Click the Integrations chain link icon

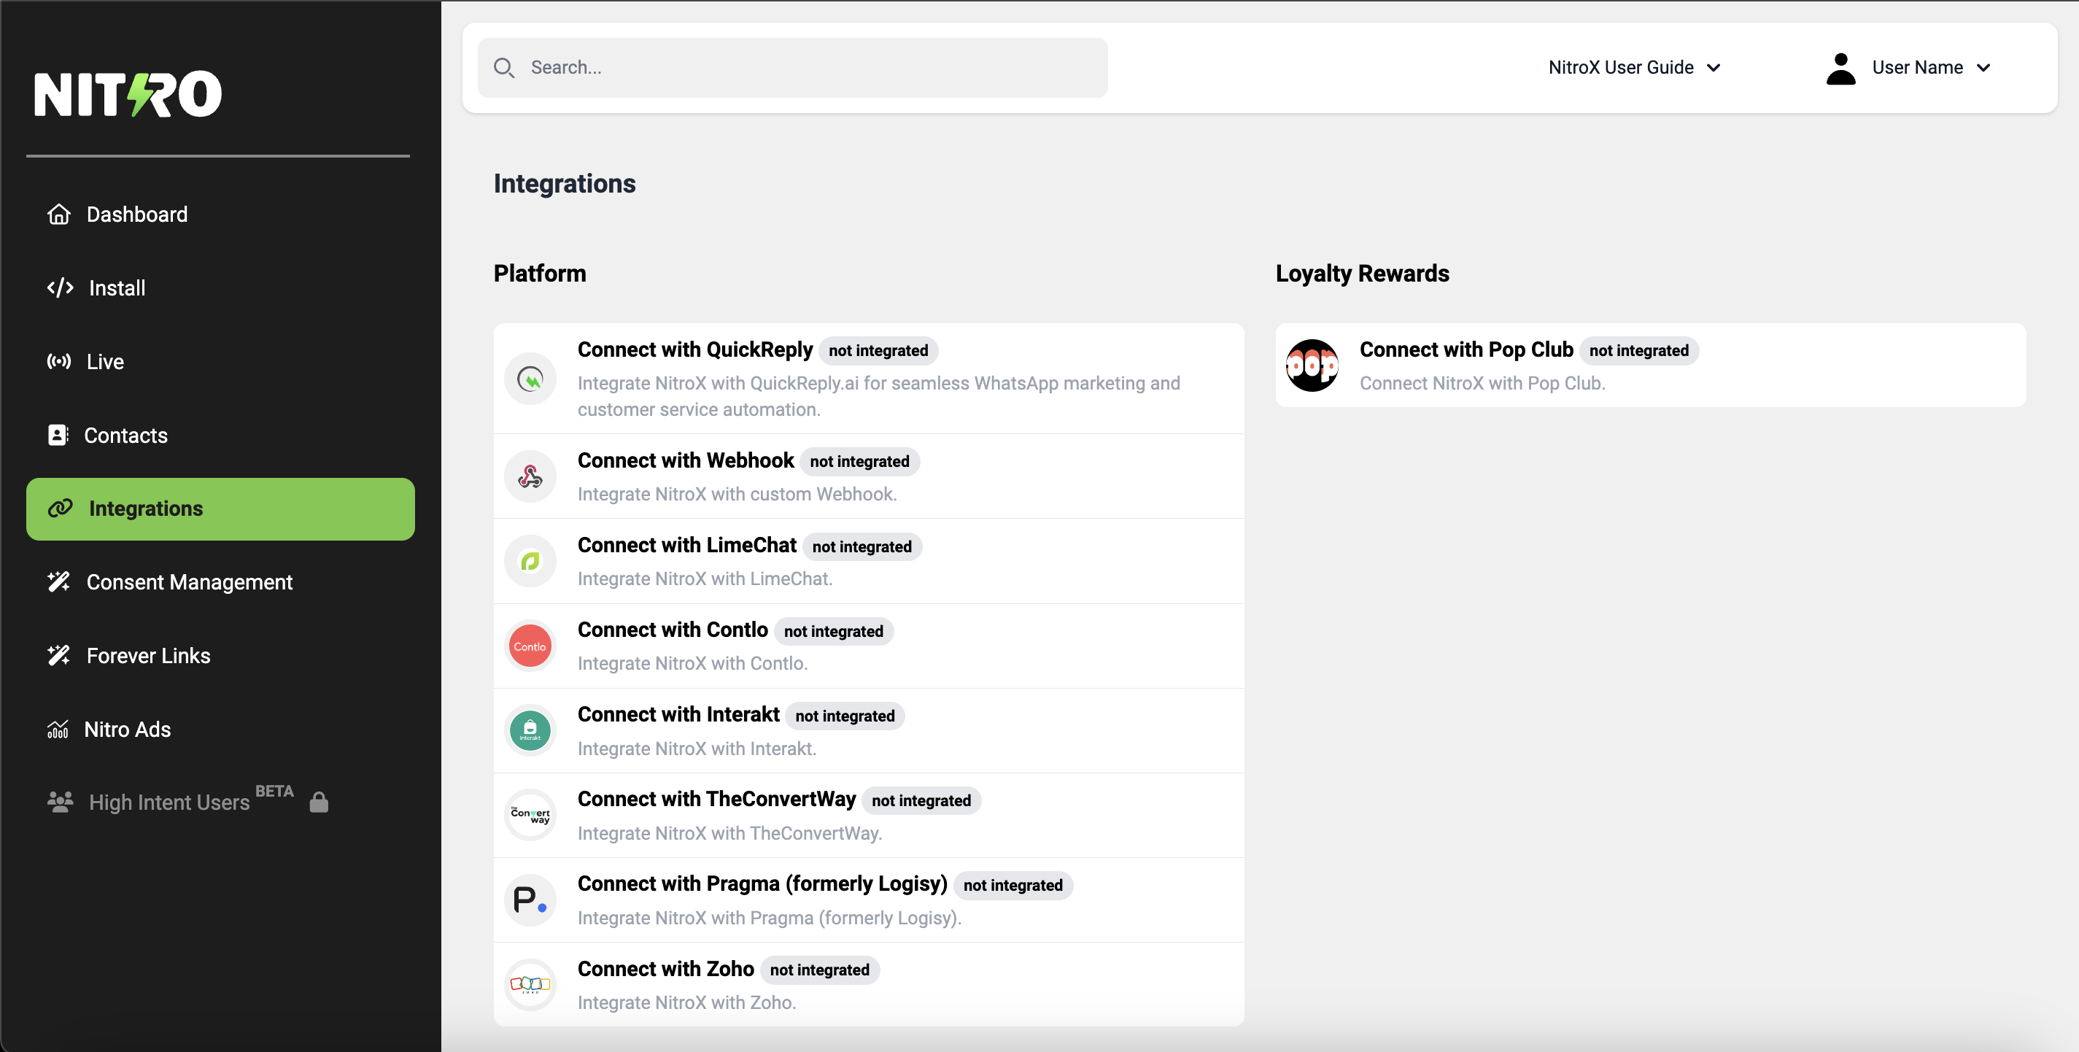click(x=61, y=508)
